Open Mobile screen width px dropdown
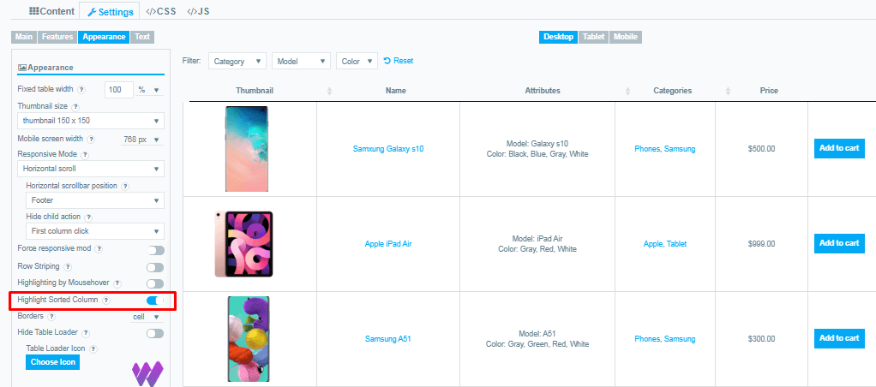The width and height of the screenshot is (876, 387). pos(142,140)
